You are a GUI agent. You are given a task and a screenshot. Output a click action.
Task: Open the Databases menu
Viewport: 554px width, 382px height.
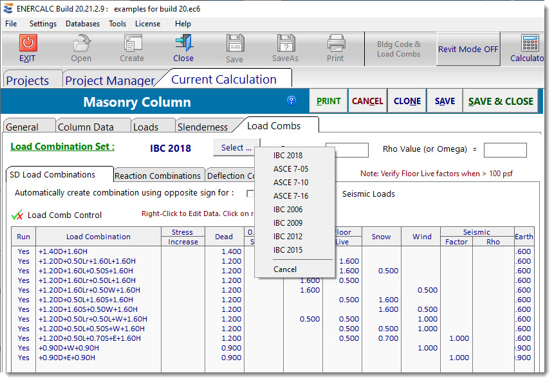(x=84, y=24)
